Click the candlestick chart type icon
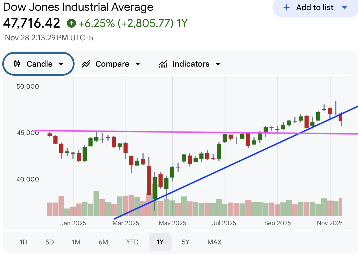358x254 pixels. pos(17,64)
